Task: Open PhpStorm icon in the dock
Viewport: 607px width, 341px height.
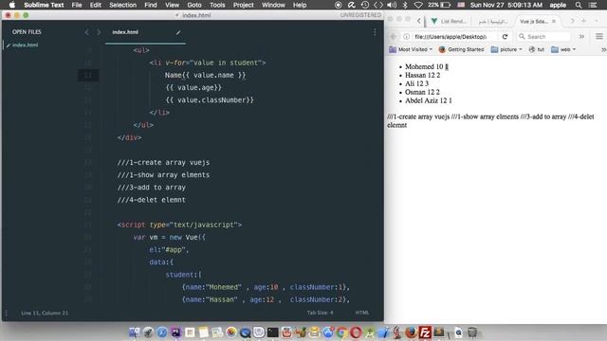Action: (175, 332)
